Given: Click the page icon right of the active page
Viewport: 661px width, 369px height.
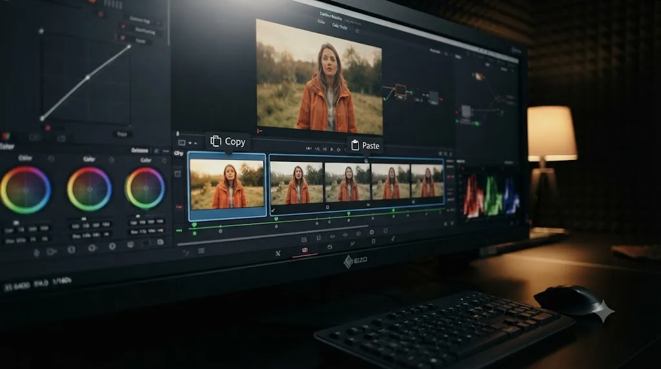Looking at the screenshot, I should [330, 247].
